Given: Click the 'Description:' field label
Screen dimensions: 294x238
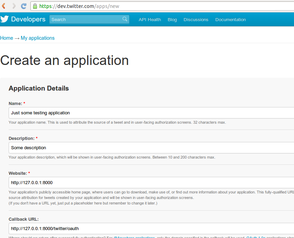Looking at the screenshot, I should point(21,138).
